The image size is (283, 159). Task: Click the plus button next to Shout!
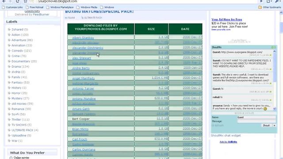click(x=274, y=125)
